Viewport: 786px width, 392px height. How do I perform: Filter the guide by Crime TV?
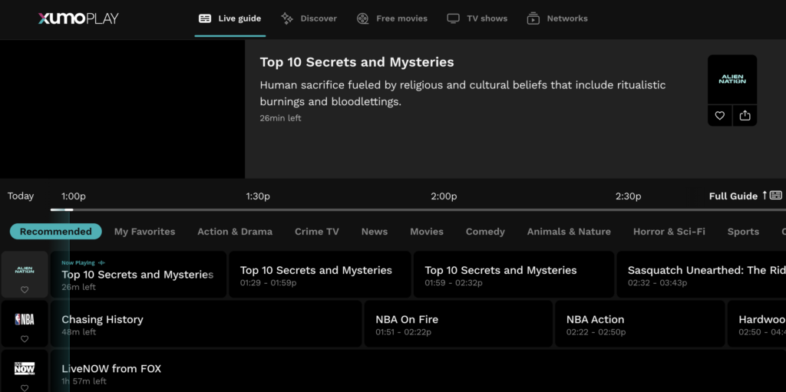click(x=317, y=232)
